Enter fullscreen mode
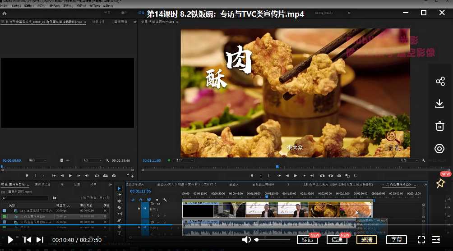The image size is (453, 251). 421,240
